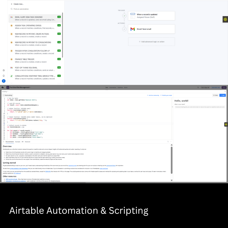Viewport: 228px width, 228px height.
Task: Click the purple Portfolio Risk Management base icon
Action: (x=8, y=87)
